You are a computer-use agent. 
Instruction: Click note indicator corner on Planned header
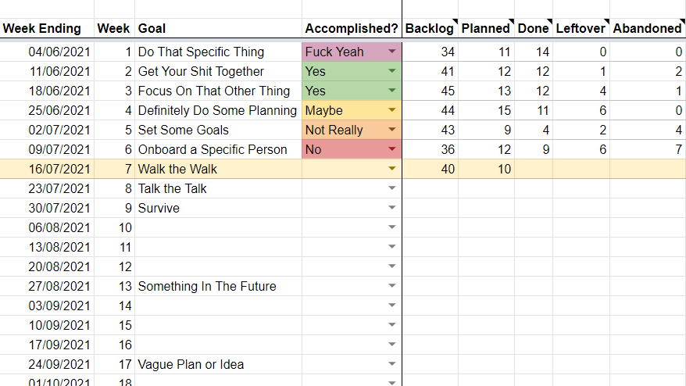(512, 21)
